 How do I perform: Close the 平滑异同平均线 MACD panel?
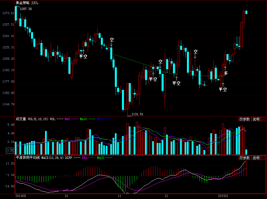[x=263, y=158]
